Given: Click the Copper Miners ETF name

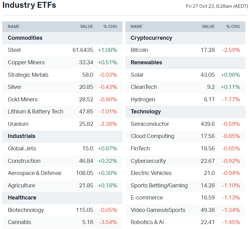Looking at the screenshot, I should [x=26, y=62].
